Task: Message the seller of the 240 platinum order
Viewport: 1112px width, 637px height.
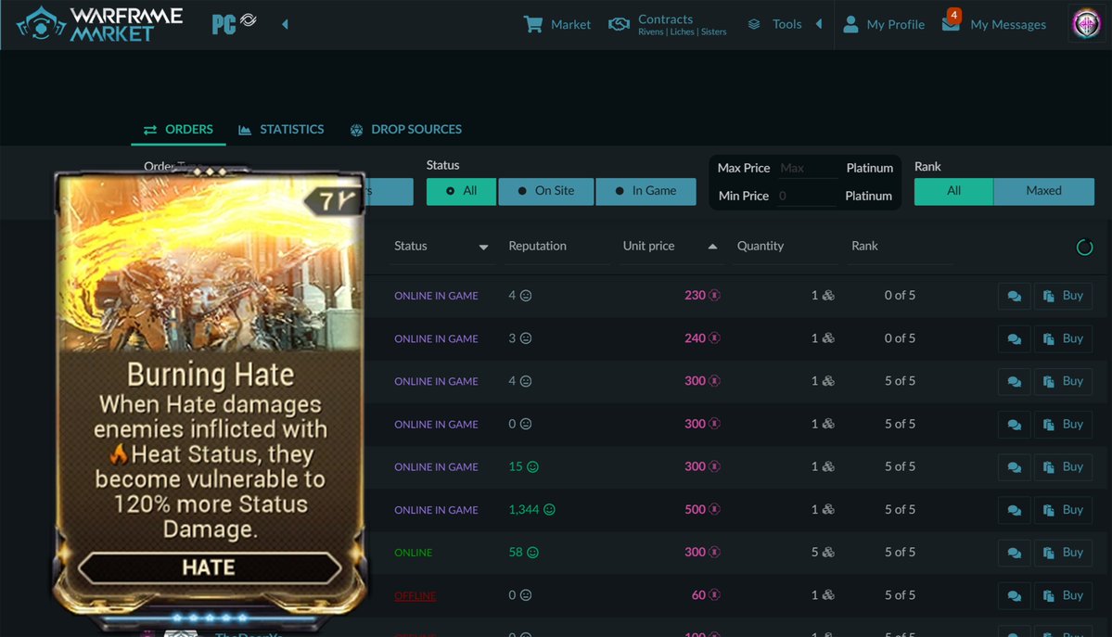Action: (x=1014, y=339)
